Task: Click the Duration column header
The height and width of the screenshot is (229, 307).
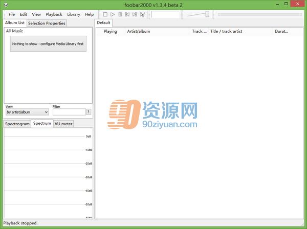Action: pos(281,31)
